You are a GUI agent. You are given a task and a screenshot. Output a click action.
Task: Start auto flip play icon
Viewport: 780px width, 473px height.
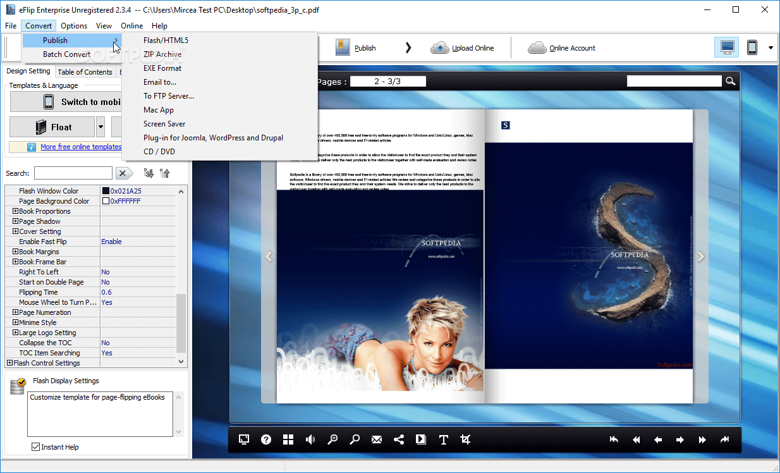(x=421, y=439)
